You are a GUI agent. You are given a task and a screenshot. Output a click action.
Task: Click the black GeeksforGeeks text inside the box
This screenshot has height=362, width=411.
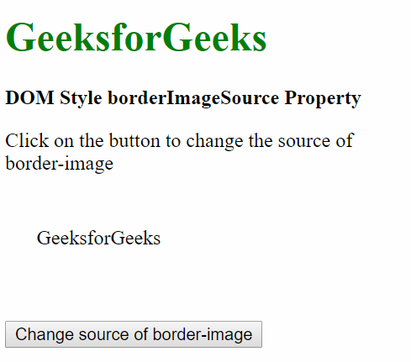pyautogui.click(x=98, y=239)
